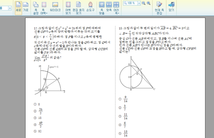The image size is (214, 138).
Task: Click answer choice ③ 11/14 in problem 18
Action: (123, 116)
